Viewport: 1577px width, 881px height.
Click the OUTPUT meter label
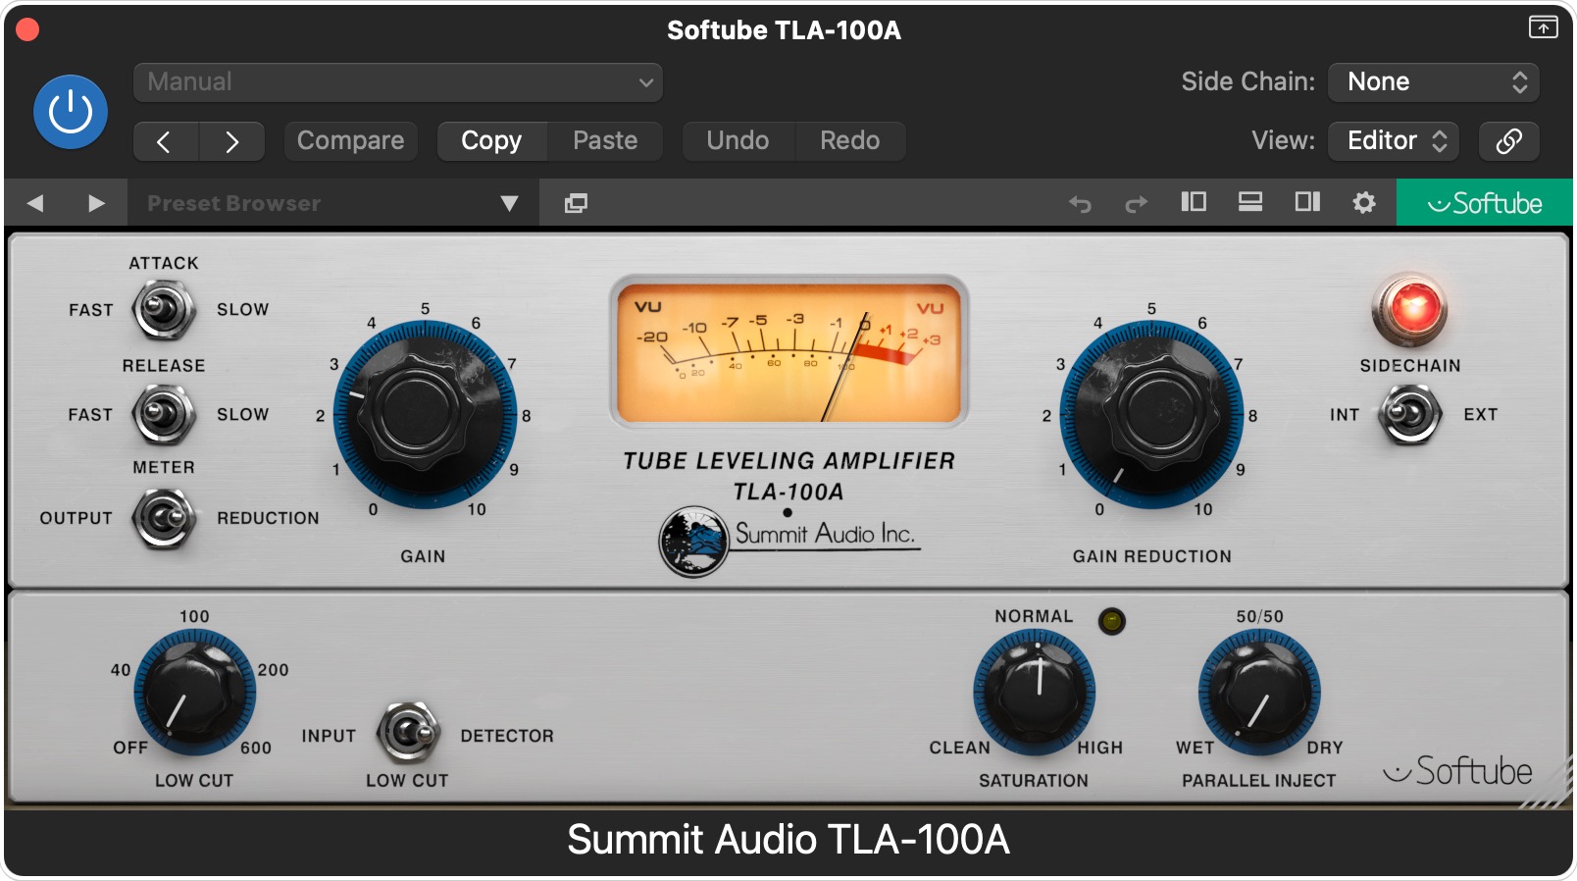(x=76, y=518)
